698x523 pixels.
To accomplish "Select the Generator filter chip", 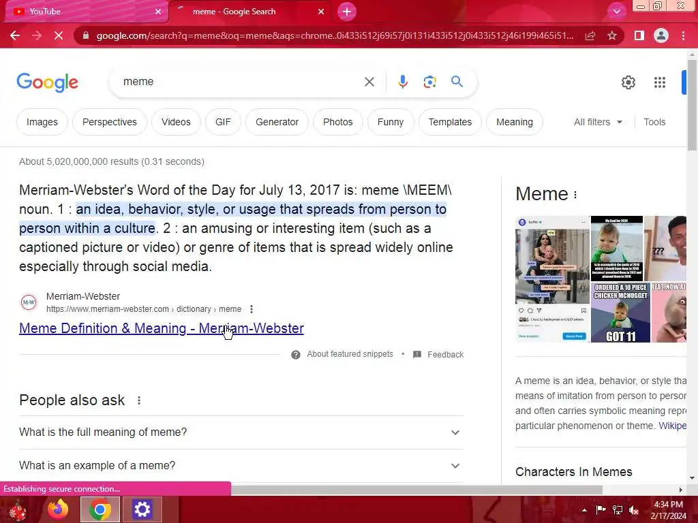I will (277, 122).
